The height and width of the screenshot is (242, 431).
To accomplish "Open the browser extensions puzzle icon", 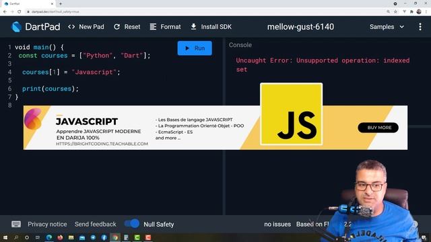I will coord(411,12).
